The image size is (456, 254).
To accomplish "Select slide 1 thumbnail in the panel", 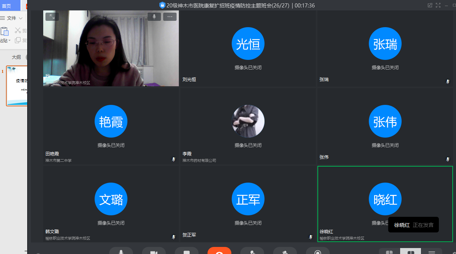I will pyautogui.click(x=17, y=86).
